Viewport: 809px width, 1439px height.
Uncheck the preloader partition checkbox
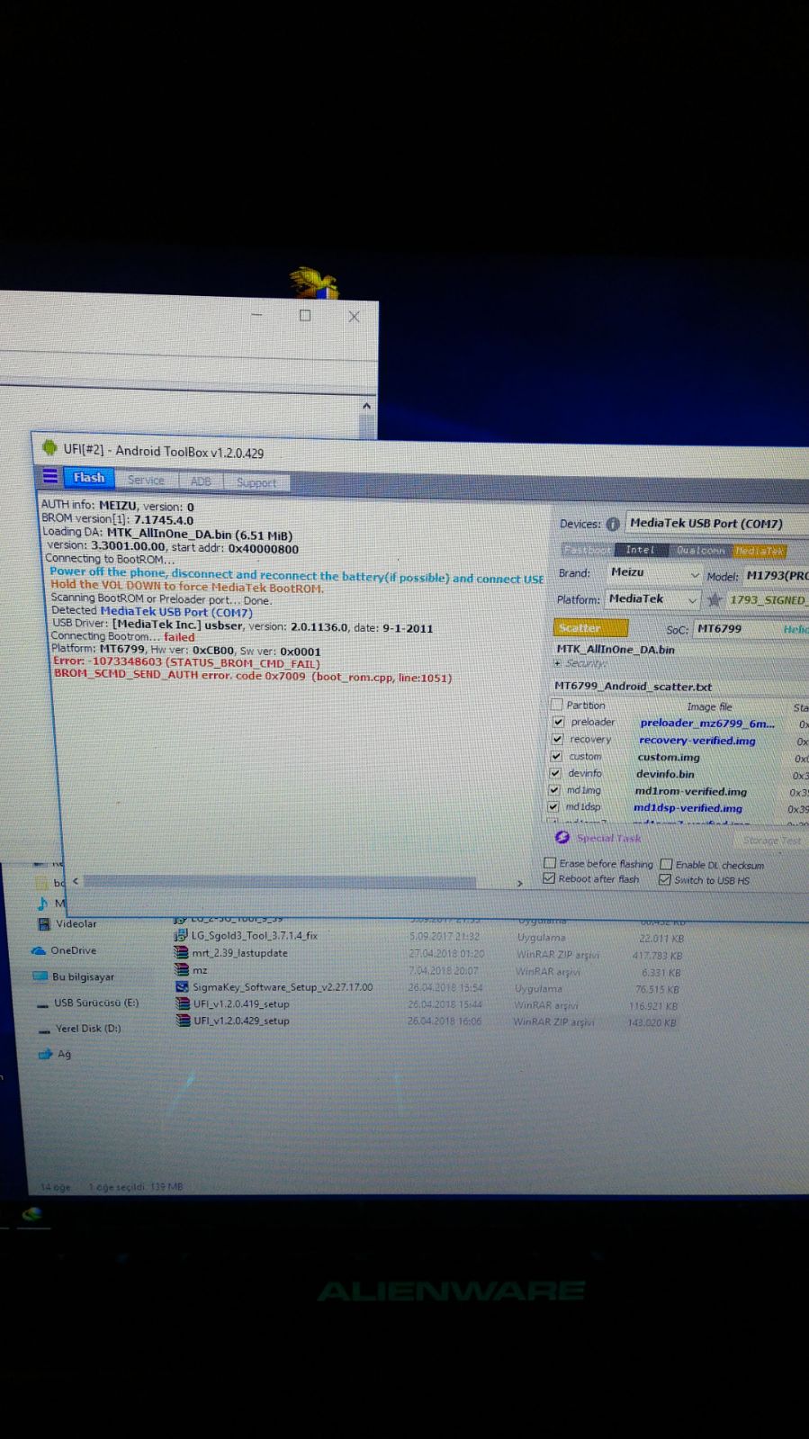(558, 722)
